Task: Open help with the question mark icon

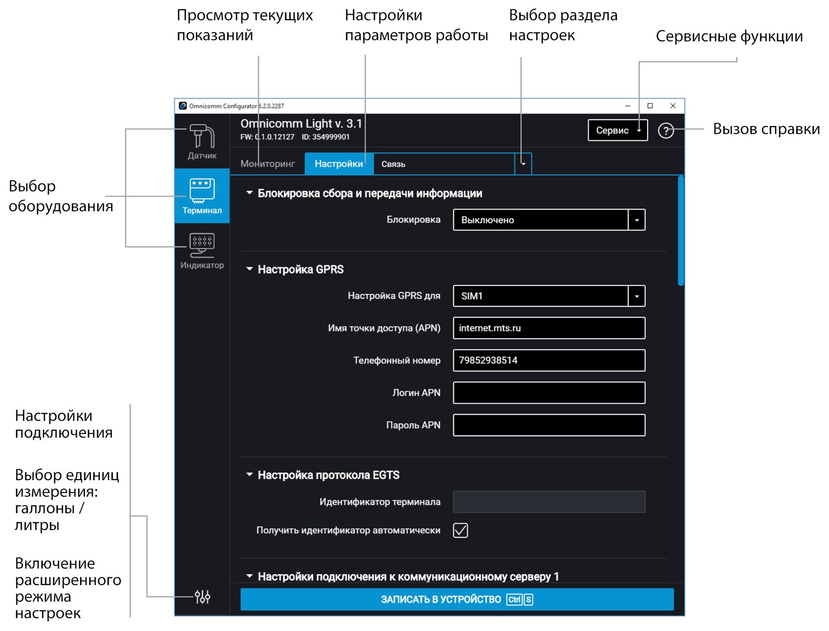Action: pyautogui.click(x=666, y=130)
